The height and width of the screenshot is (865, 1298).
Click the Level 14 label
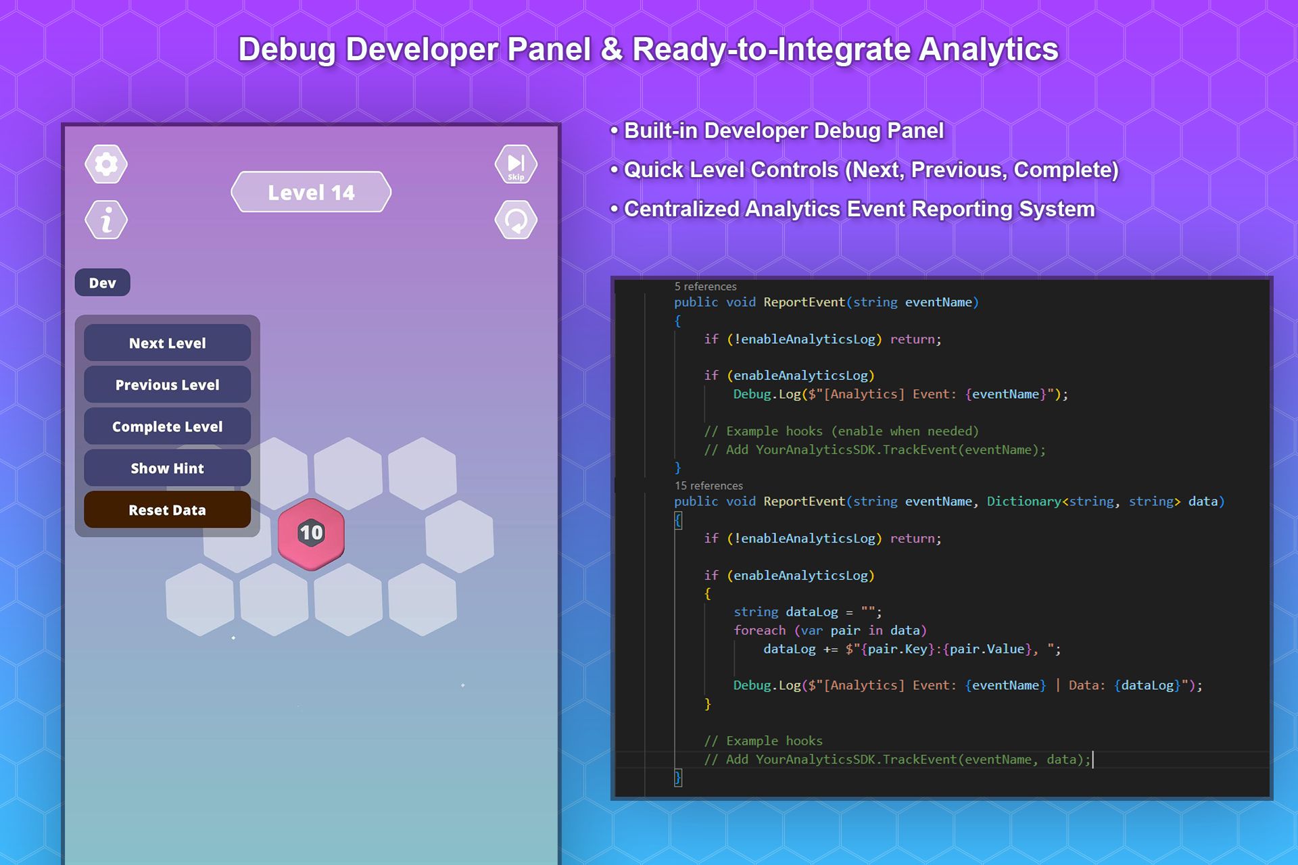point(311,193)
